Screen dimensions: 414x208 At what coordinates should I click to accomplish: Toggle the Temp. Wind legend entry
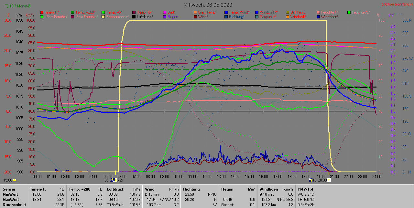(237, 12)
